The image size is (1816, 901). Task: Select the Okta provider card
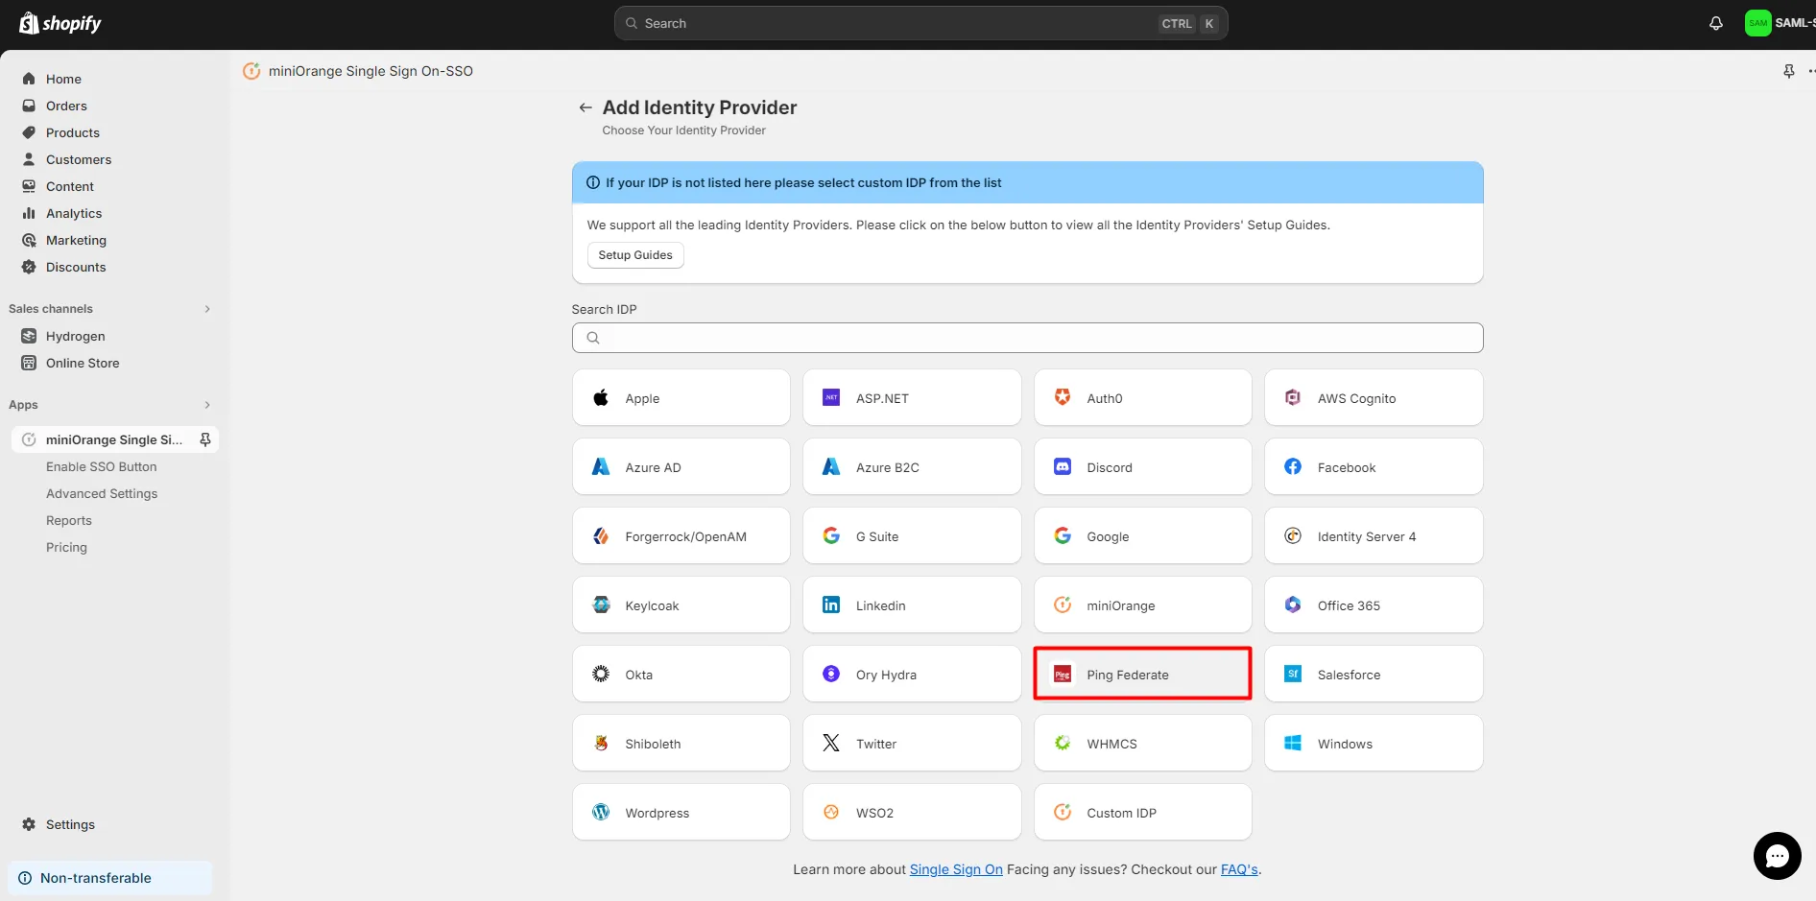(x=681, y=675)
